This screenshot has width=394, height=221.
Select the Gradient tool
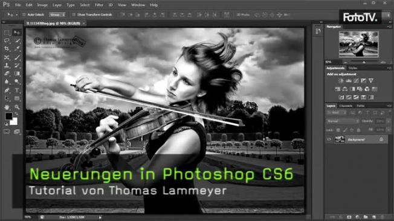pos(17,73)
